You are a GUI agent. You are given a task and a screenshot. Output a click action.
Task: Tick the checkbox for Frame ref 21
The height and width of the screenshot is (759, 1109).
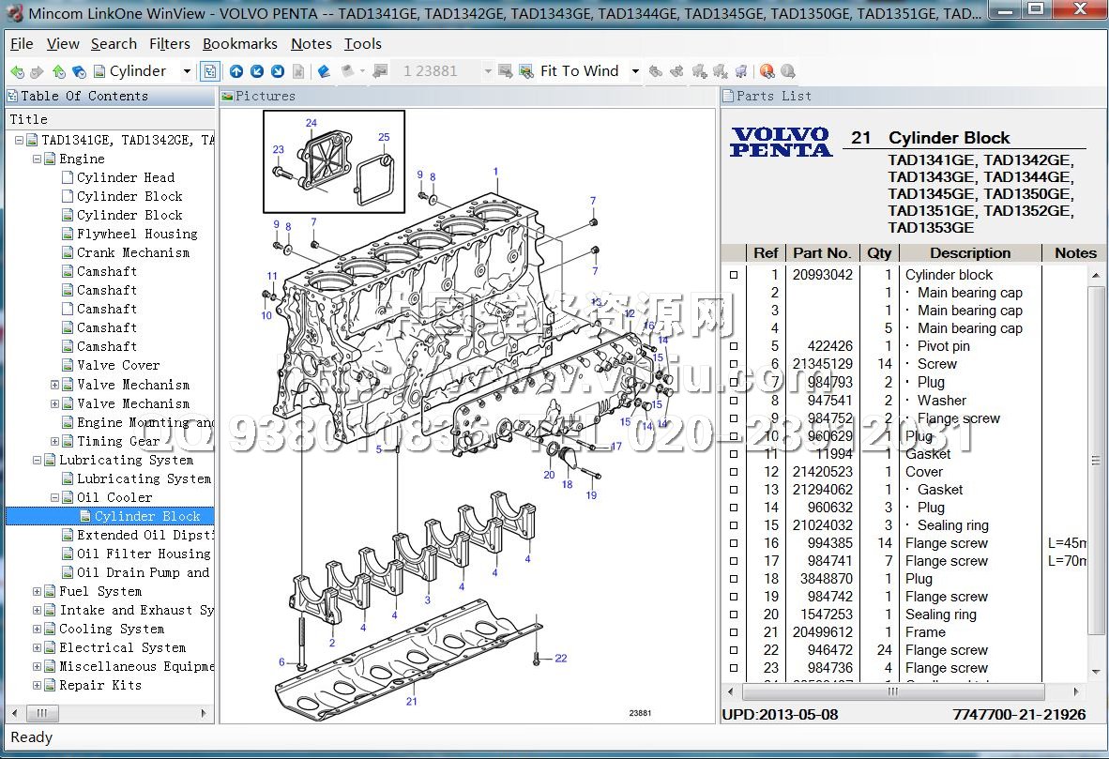[734, 632]
